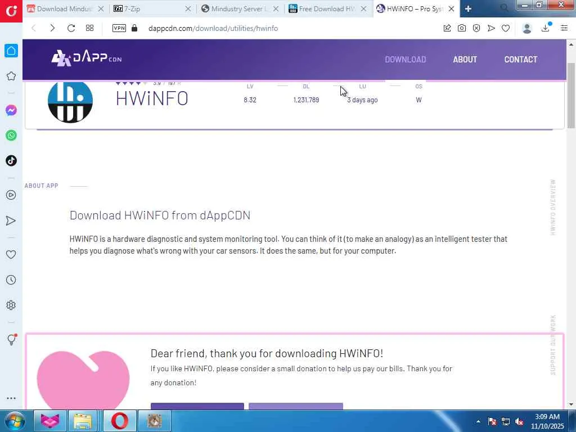Open the user profile account icon
This screenshot has height=432, width=576.
coord(527,28)
